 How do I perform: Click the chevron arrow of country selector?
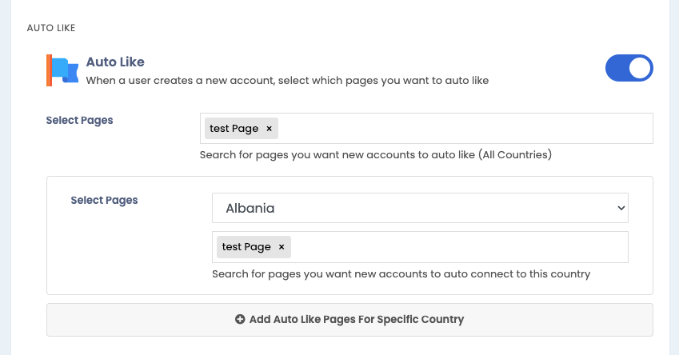621,208
